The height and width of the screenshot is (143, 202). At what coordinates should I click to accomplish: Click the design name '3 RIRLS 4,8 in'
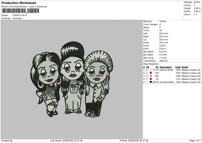20,15
